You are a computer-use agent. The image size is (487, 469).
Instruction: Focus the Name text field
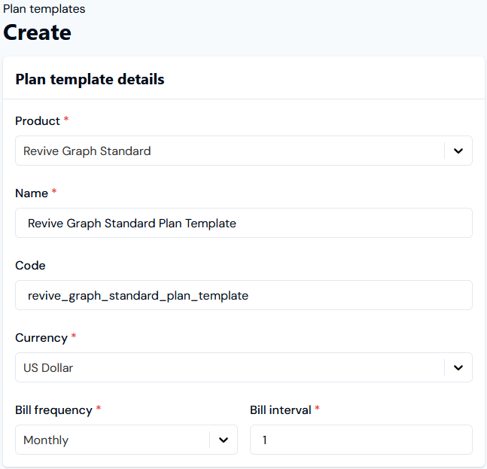tap(244, 223)
